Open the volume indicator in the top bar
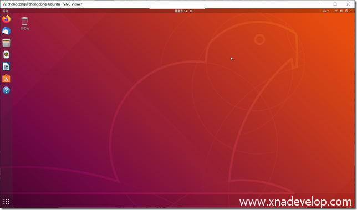Screen dimensions: 357x210 click(x=341, y=11)
